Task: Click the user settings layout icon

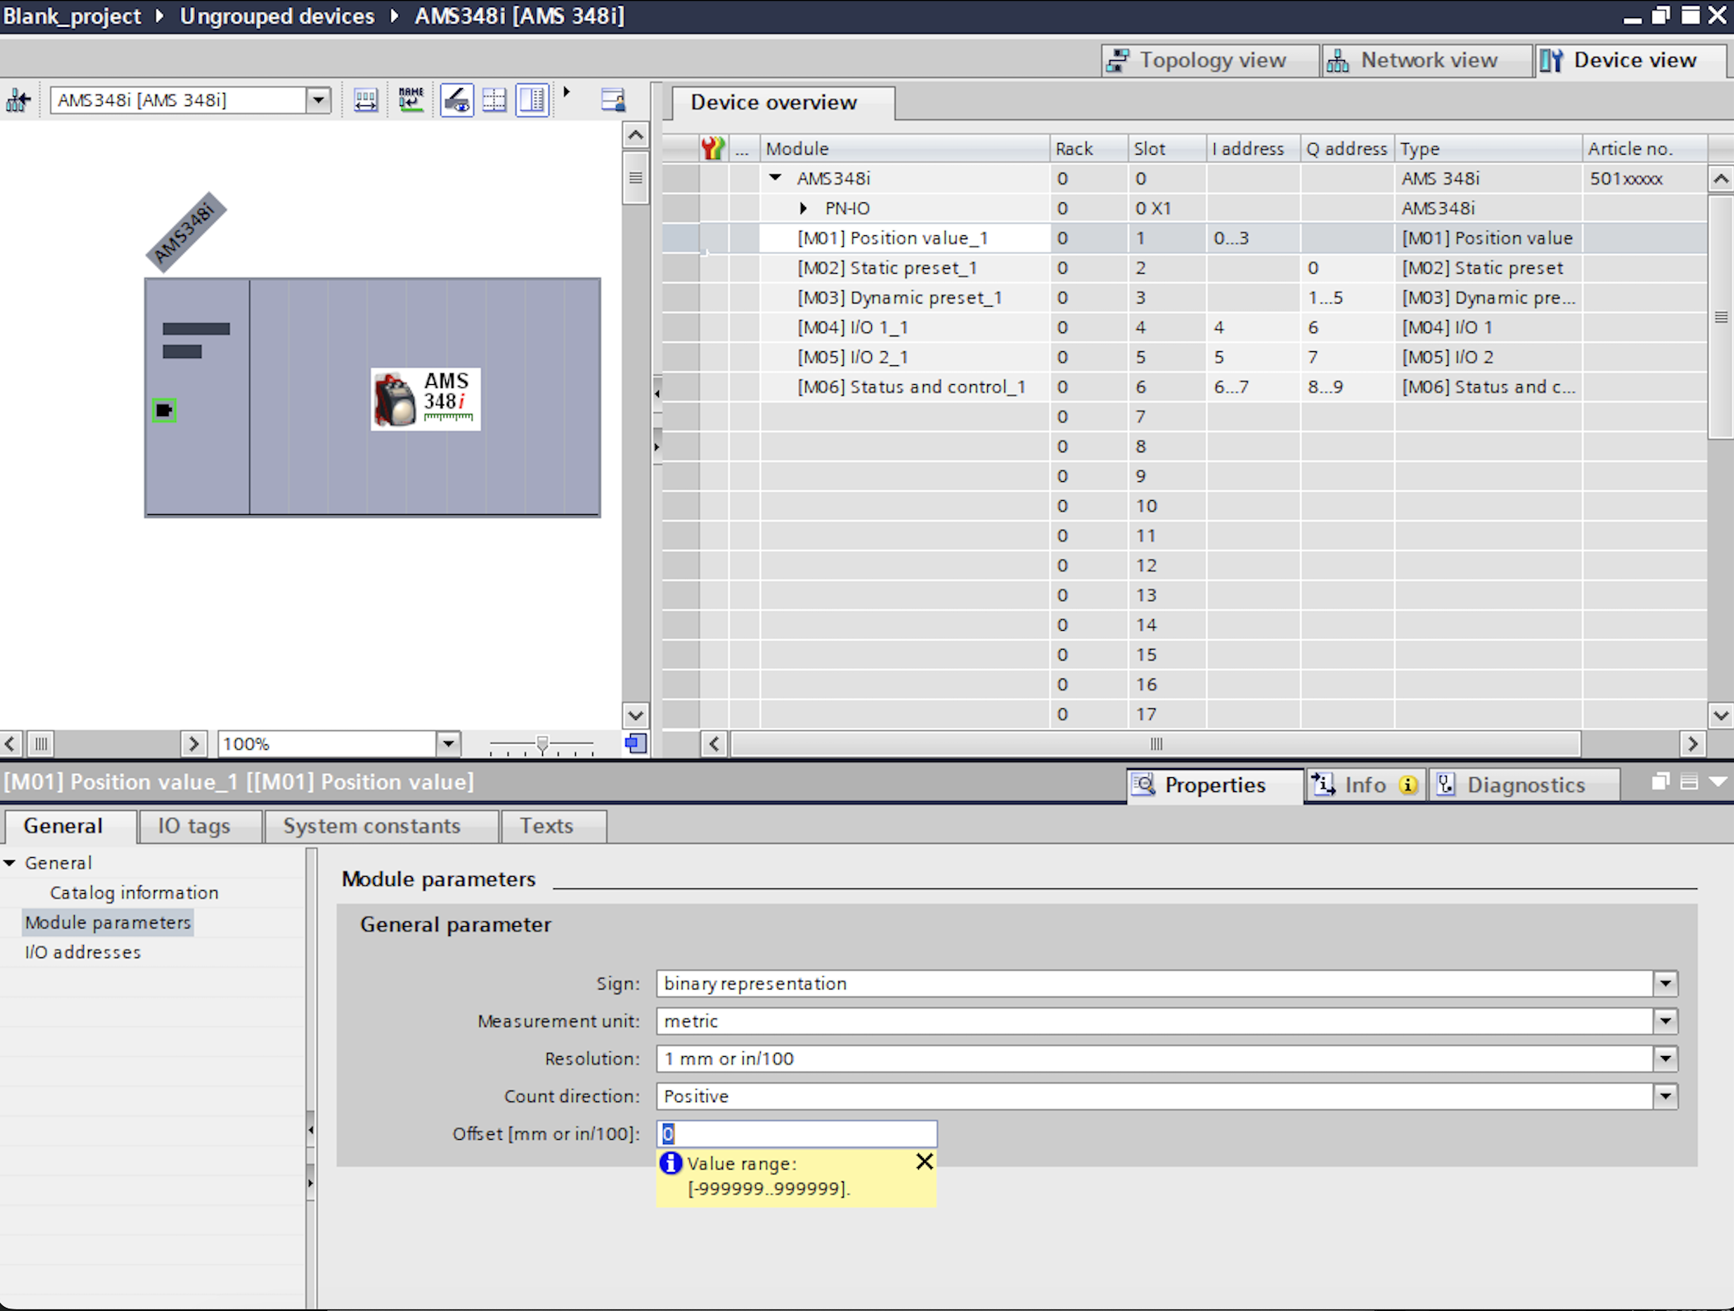Action: (613, 100)
